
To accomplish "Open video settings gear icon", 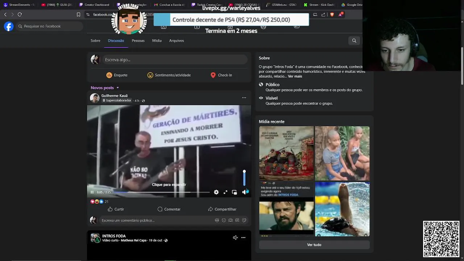I will tap(216, 192).
